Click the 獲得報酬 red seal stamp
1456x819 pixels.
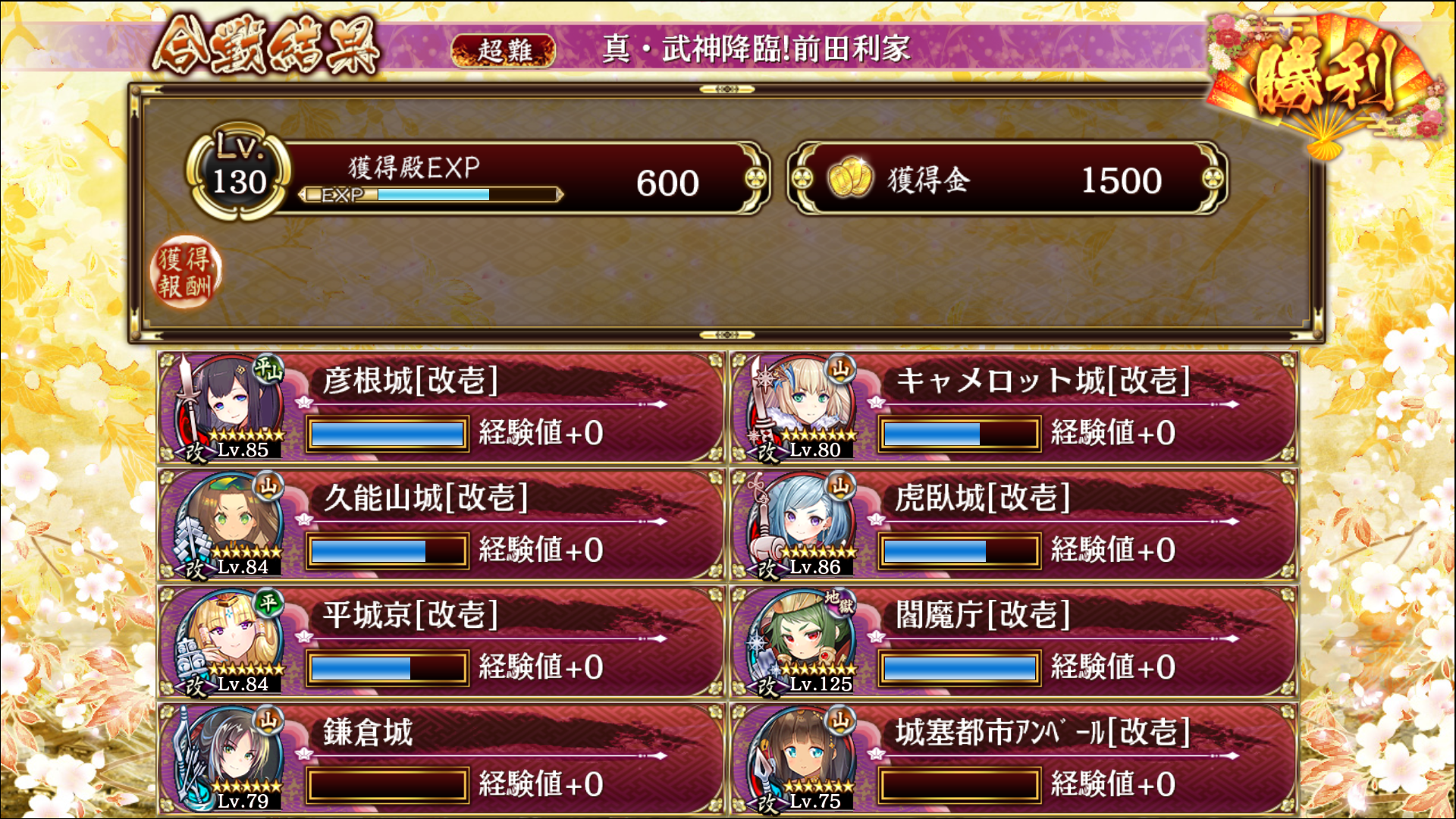(x=186, y=272)
